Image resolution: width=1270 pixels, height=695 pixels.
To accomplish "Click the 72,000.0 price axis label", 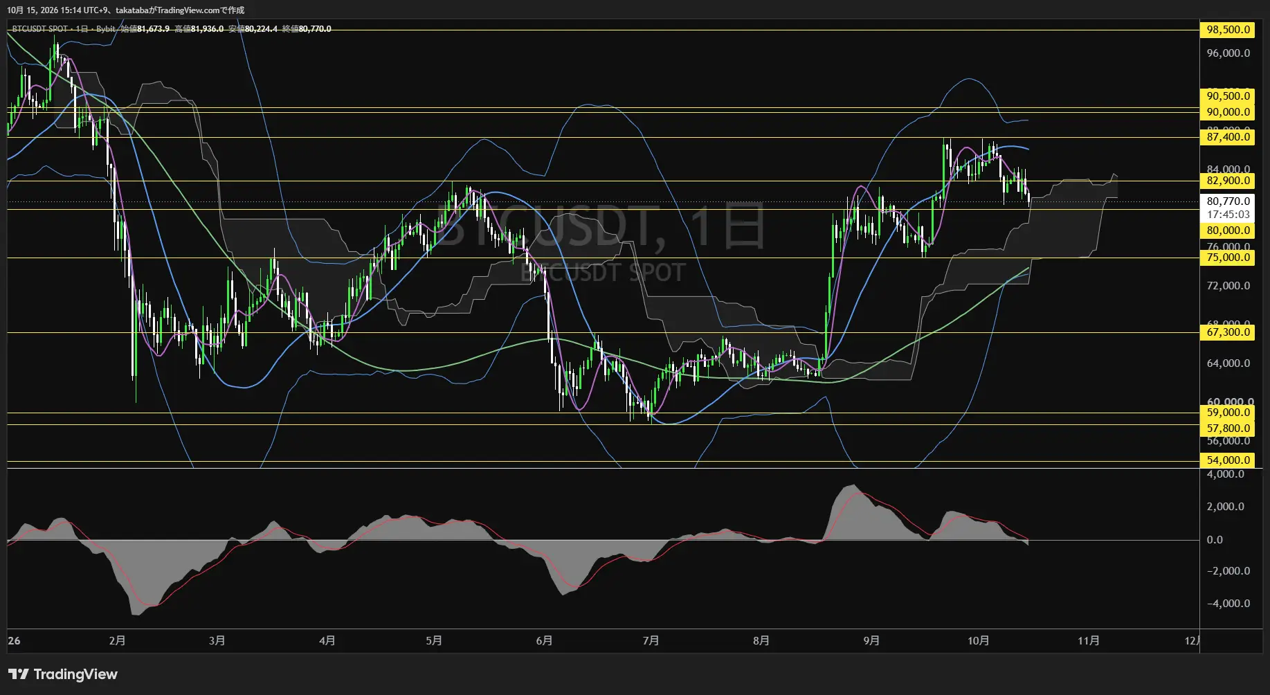I will (1228, 286).
